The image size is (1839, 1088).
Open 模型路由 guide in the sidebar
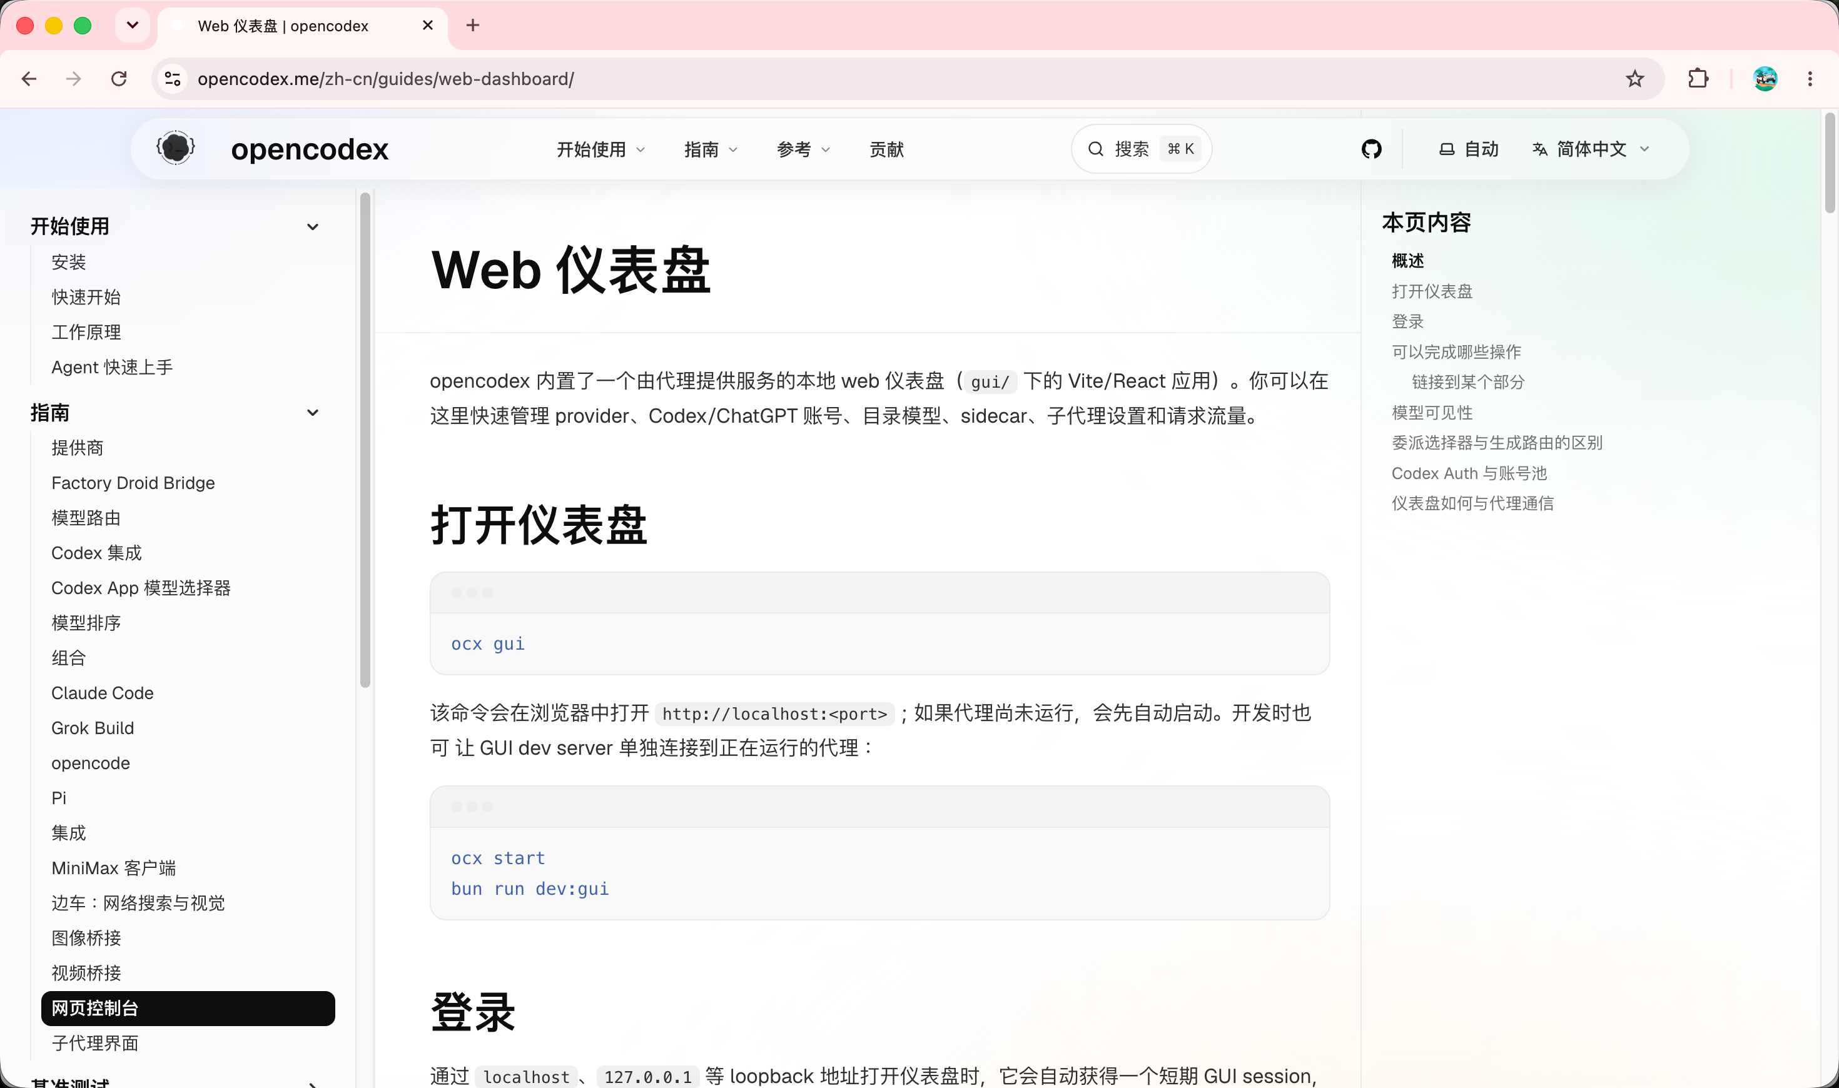86,518
